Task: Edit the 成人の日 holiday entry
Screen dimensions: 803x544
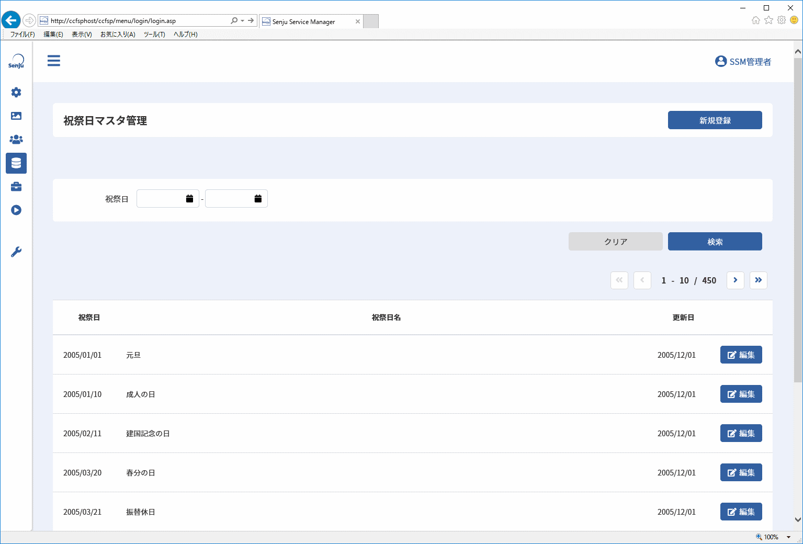Action: [741, 394]
